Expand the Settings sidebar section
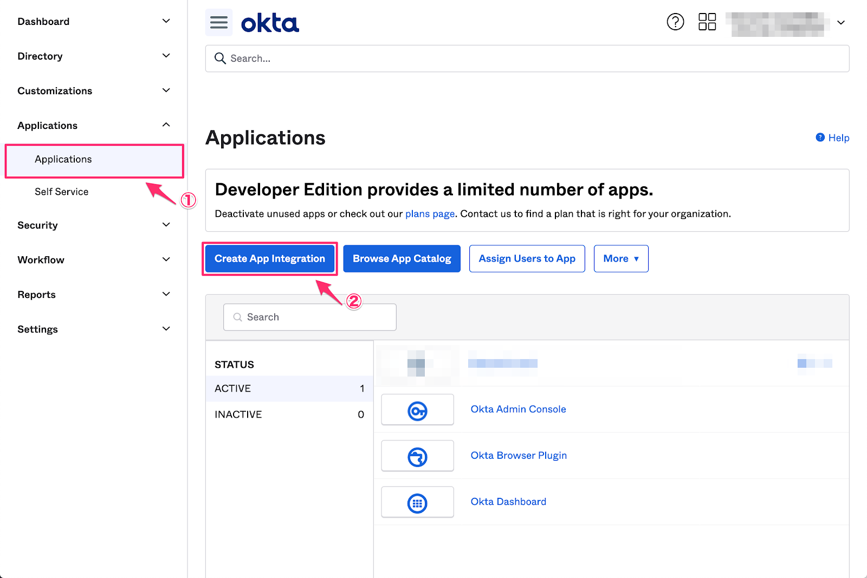 coord(166,329)
